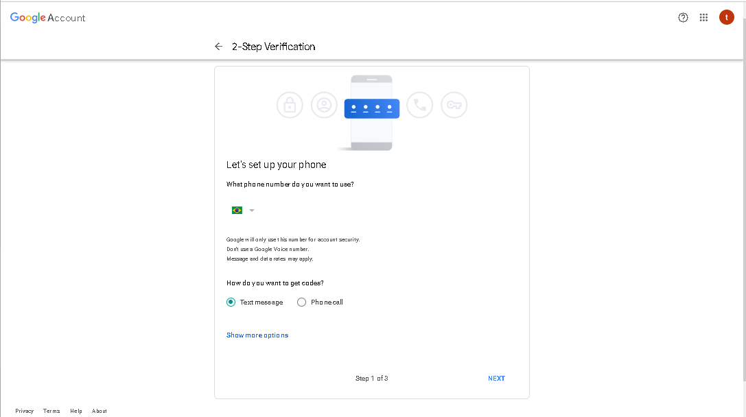Click the phone number input field
Image resolution: width=746 pixels, height=417 pixels.
[386, 210]
